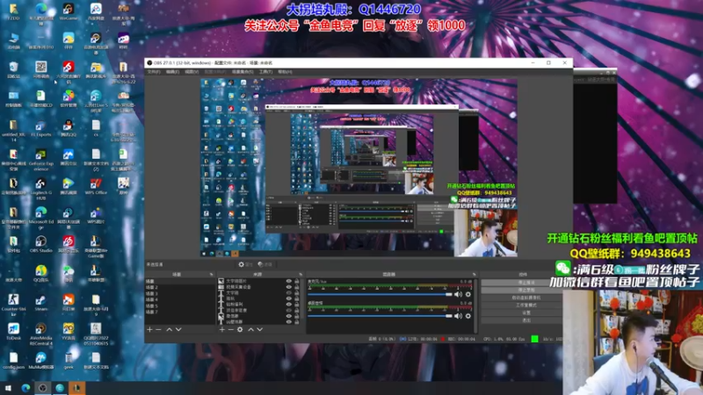The height and width of the screenshot is (395, 703).
Task: Move source down in Sources panel
Action: [259, 330]
